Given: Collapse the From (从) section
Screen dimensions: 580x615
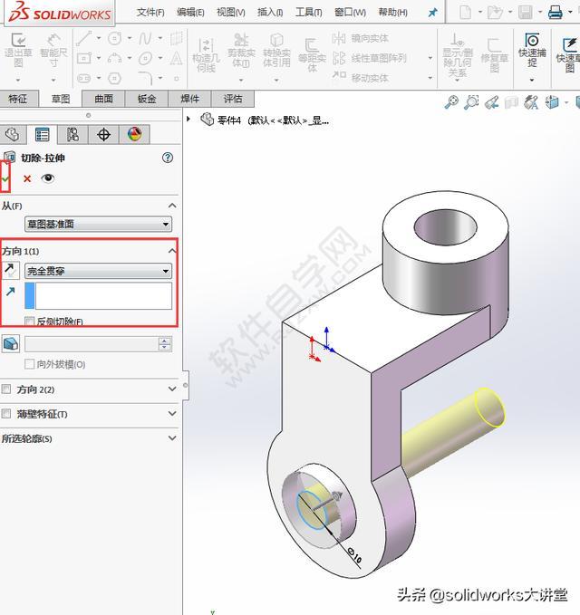Looking at the screenshot, I should (172, 206).
